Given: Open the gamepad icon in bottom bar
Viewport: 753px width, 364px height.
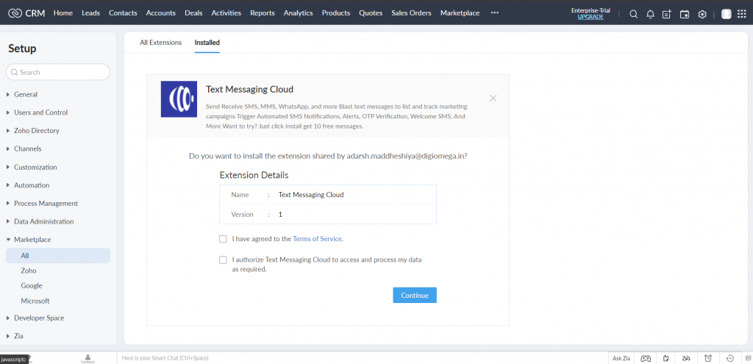Looking at the screenshot, I should click(x=646, y=358).
